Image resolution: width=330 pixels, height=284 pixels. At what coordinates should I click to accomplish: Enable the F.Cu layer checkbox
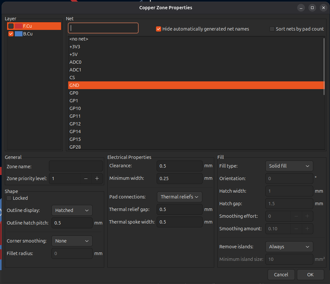pos(11,26)
